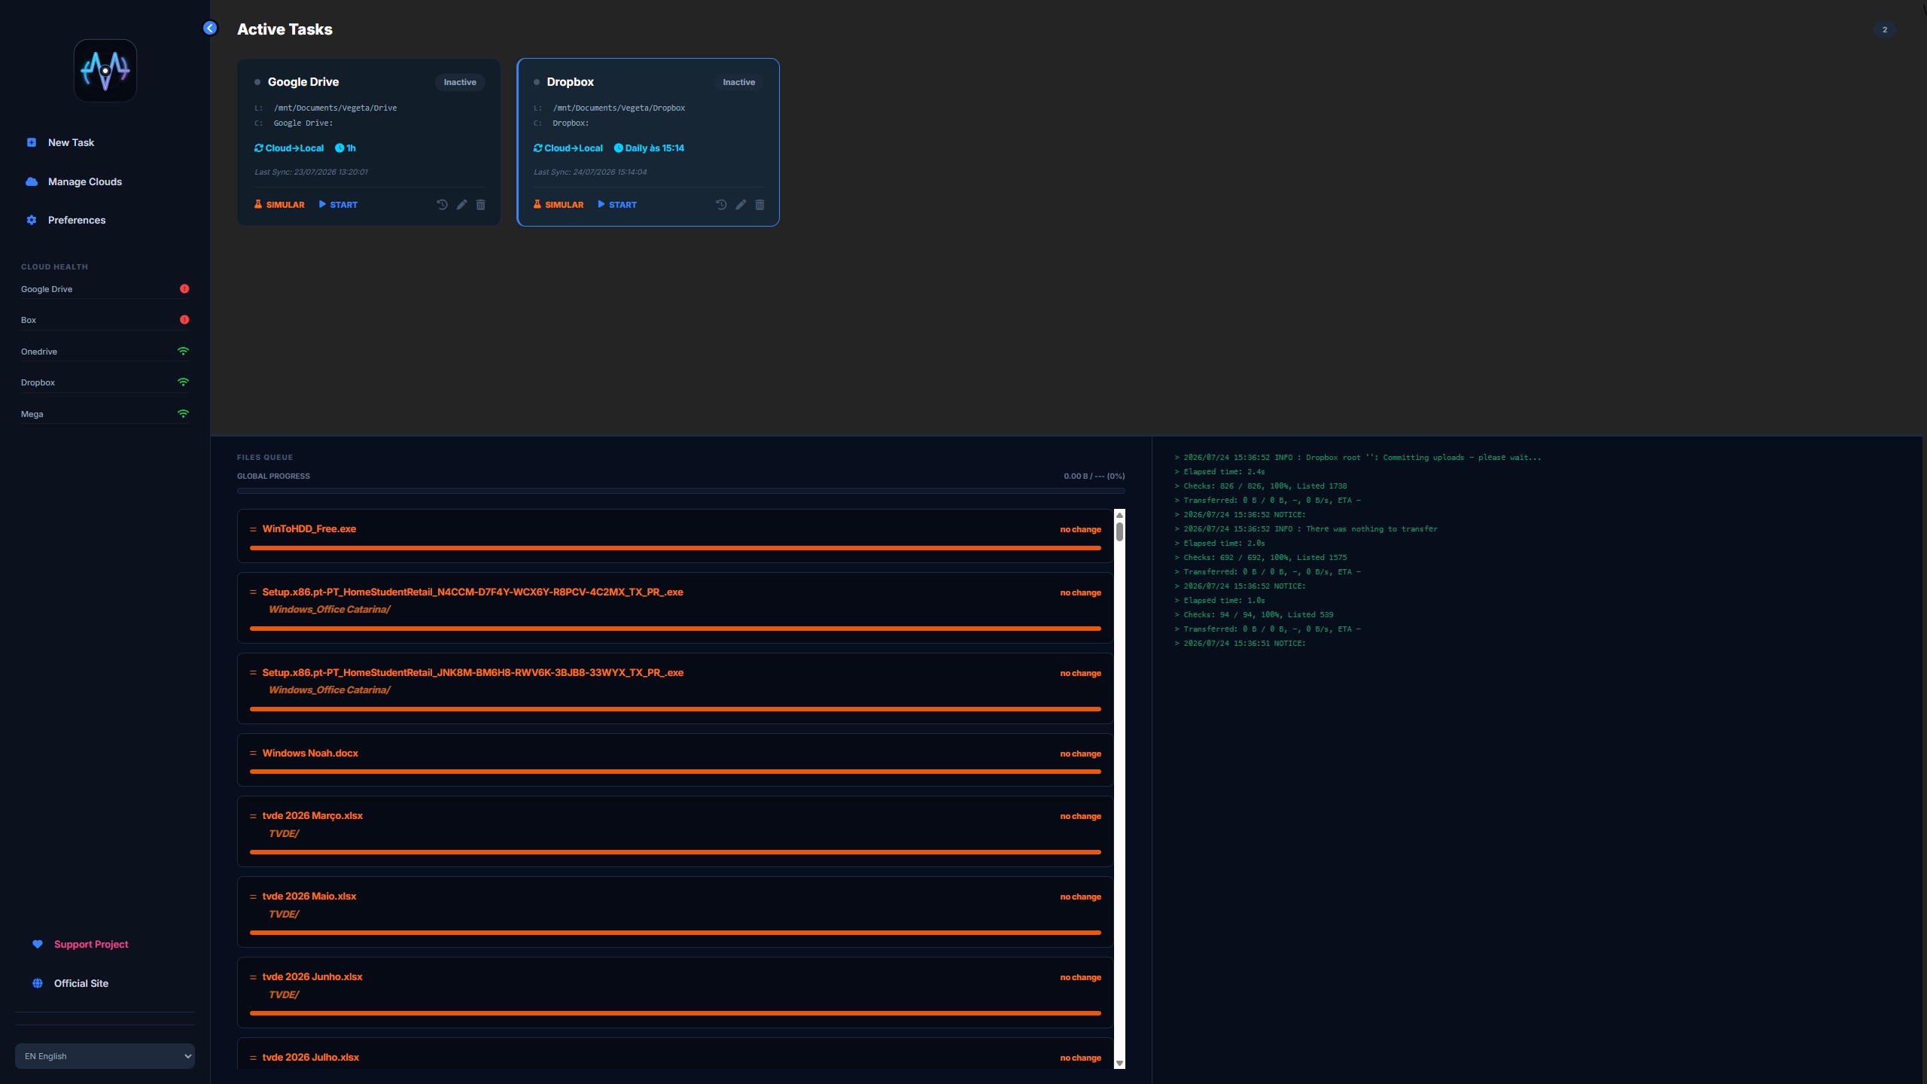Click the Google Drive Last Sync timestamp
This screenshot has width=1927, height=1084.
(x=311, y=172)
